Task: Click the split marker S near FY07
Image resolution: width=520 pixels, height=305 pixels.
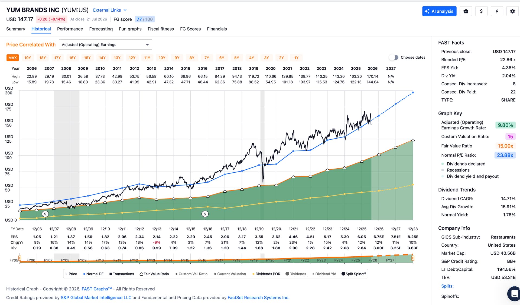Action: (45, 214)
